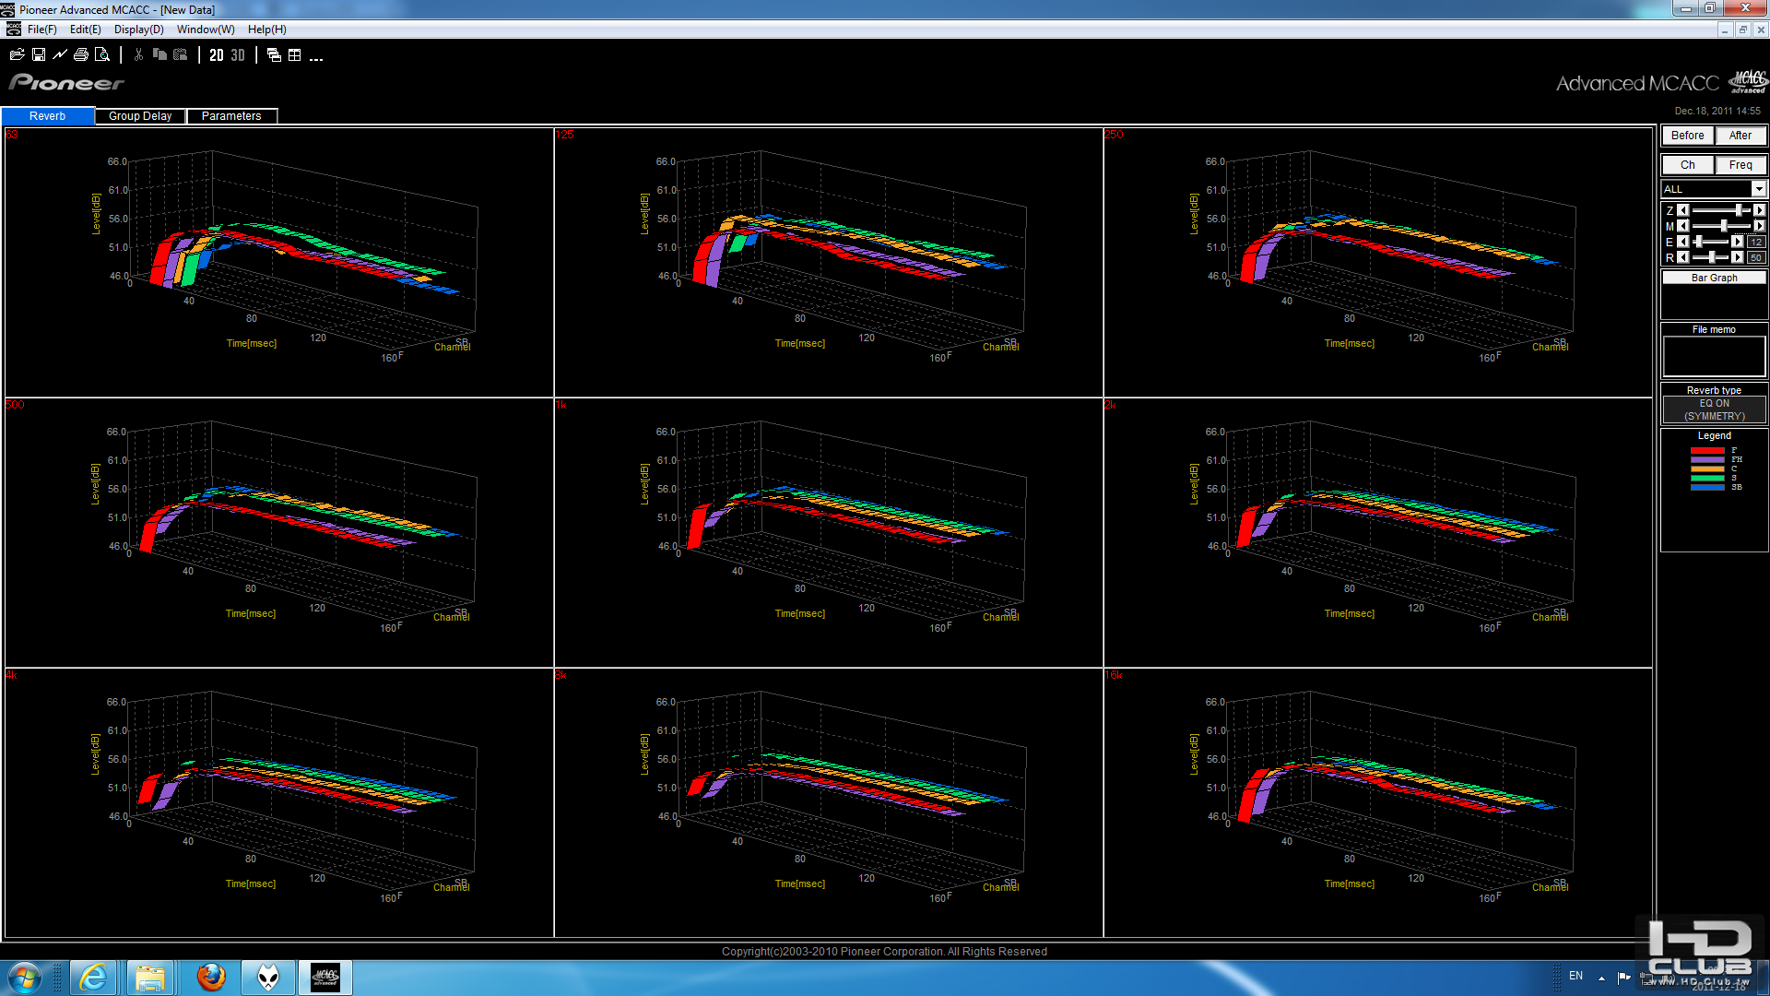Click the lightning receive-data toolbar icon
1770x996 pixels.
pos(60,55)
